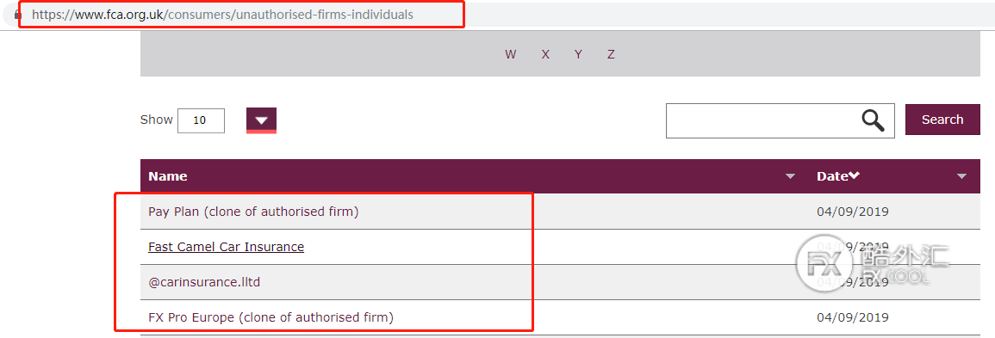Focus the firm search text field
This screenshot has width=995, height=338.
[763, 120]
